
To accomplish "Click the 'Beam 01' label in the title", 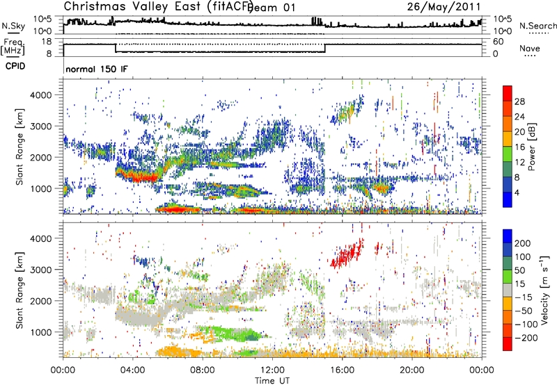I will (271, 8).
